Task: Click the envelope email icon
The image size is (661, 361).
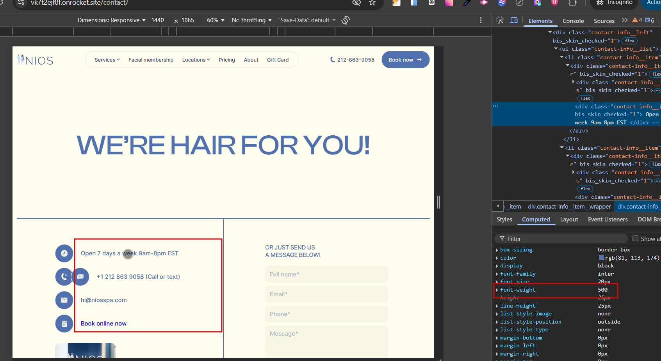Action: point(64,300)
